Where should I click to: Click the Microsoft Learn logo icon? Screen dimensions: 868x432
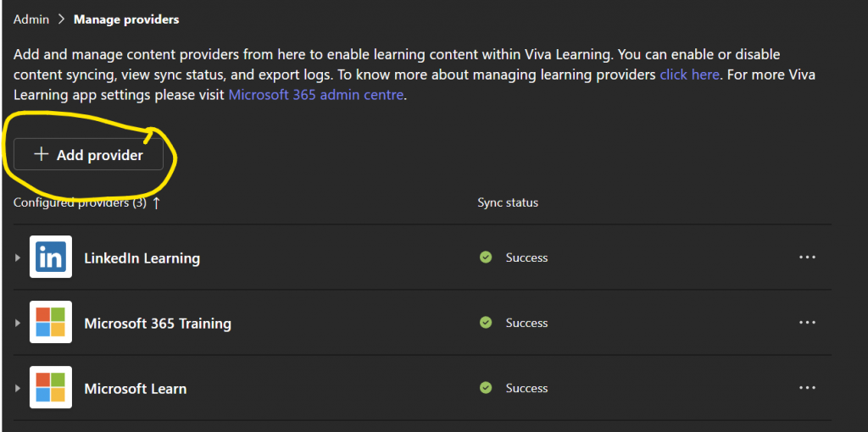pyautogui.click(x=50, y=388)
